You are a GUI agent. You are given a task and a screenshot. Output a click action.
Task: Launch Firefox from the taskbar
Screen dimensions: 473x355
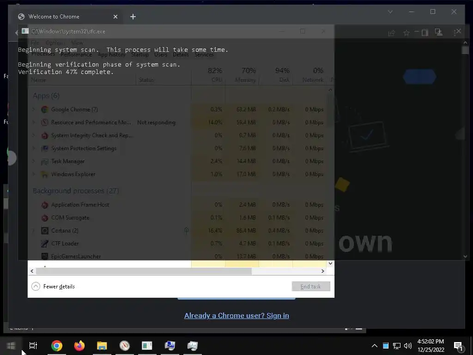[x=79, y=346]
